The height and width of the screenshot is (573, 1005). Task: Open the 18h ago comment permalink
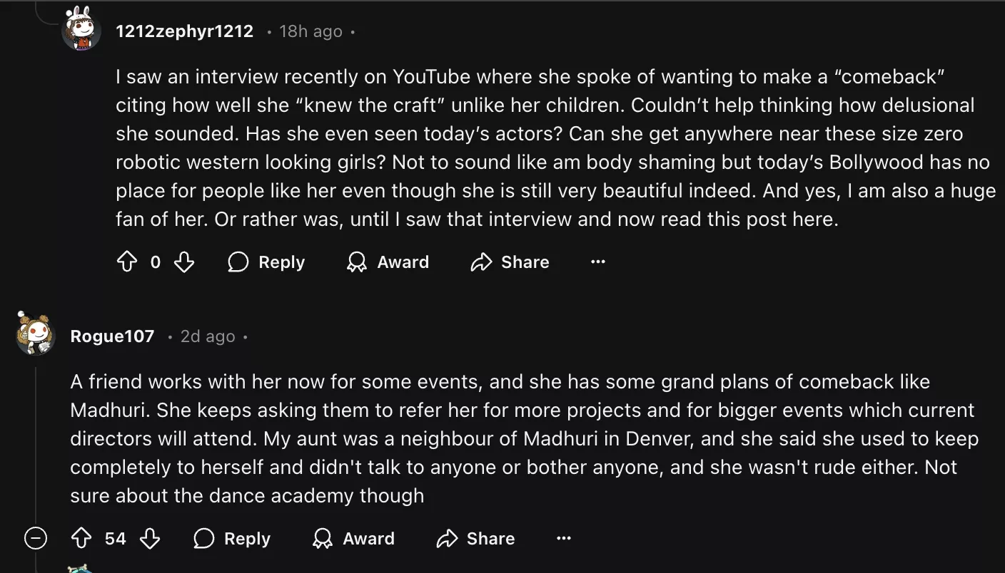(x=310, y=31)
